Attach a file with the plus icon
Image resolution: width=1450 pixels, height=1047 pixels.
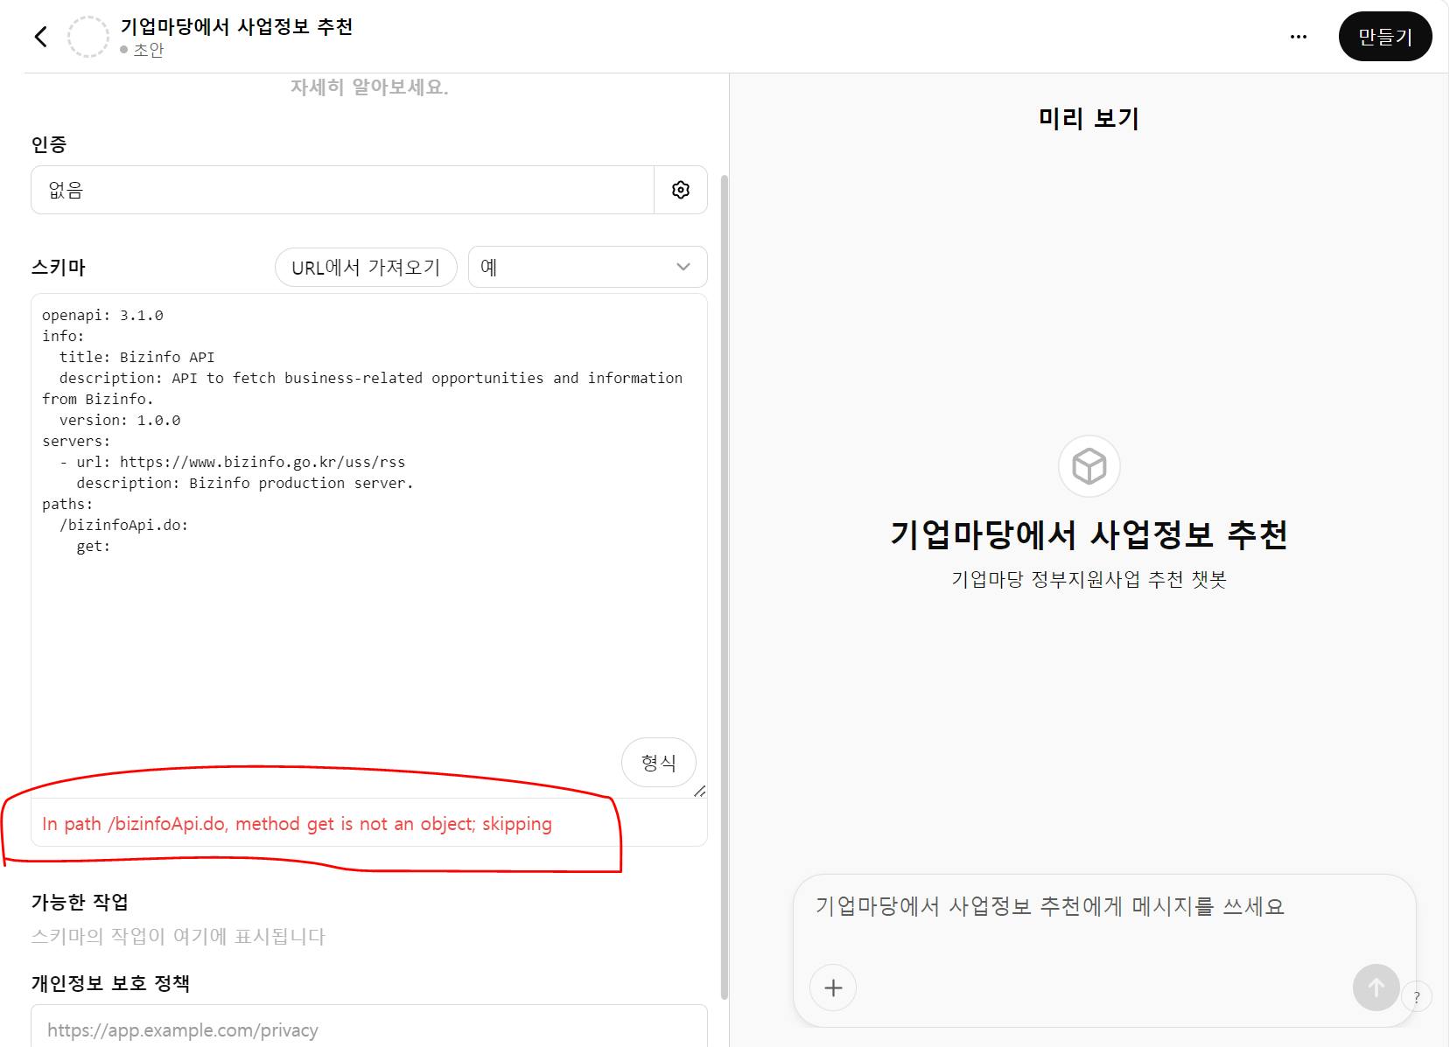click(x=833, y=988)
